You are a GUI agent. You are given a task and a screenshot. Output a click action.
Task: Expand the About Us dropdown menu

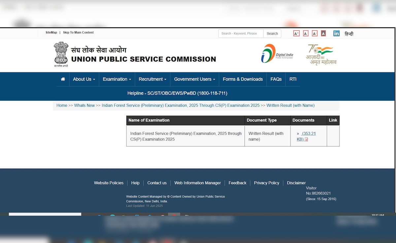click(x=84, y=79)
